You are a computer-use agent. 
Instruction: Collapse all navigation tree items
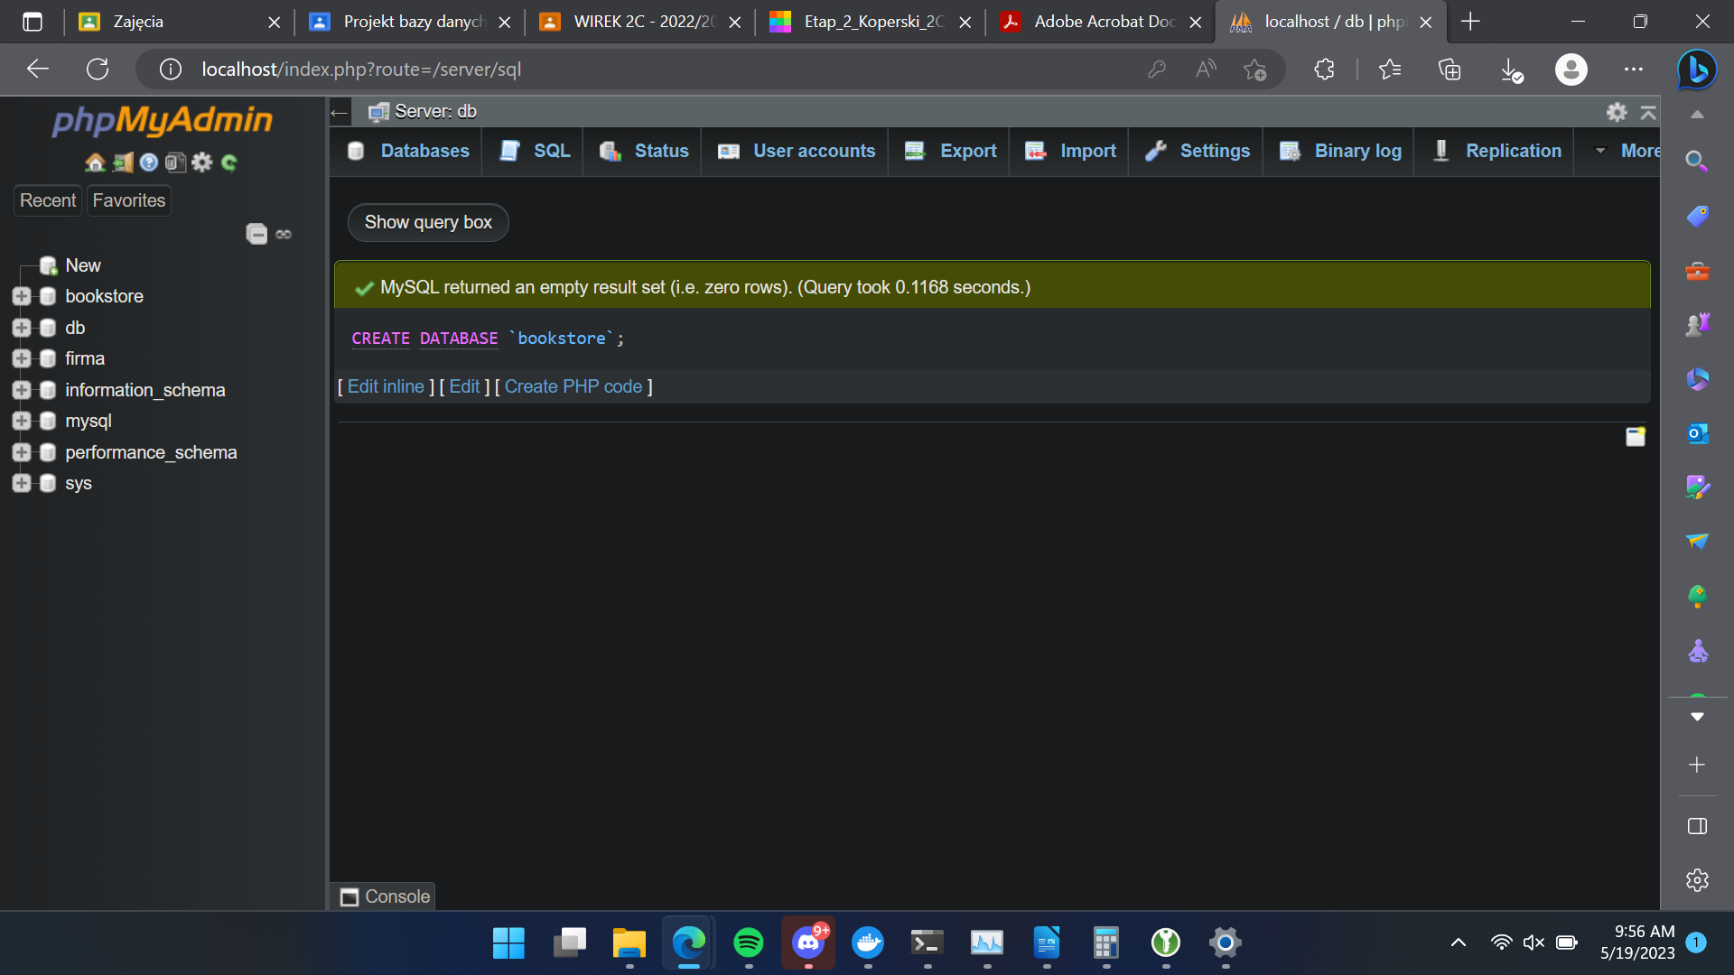(256, 234)
